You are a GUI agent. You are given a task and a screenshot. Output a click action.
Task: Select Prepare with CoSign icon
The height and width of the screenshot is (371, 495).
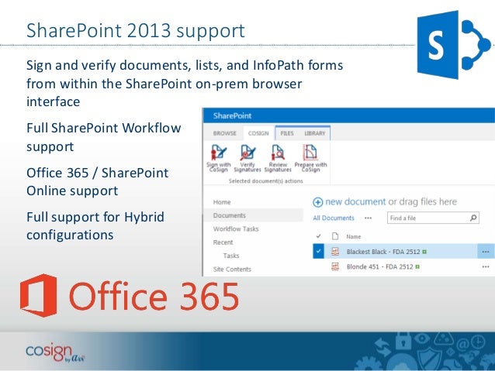click(310, 153)
